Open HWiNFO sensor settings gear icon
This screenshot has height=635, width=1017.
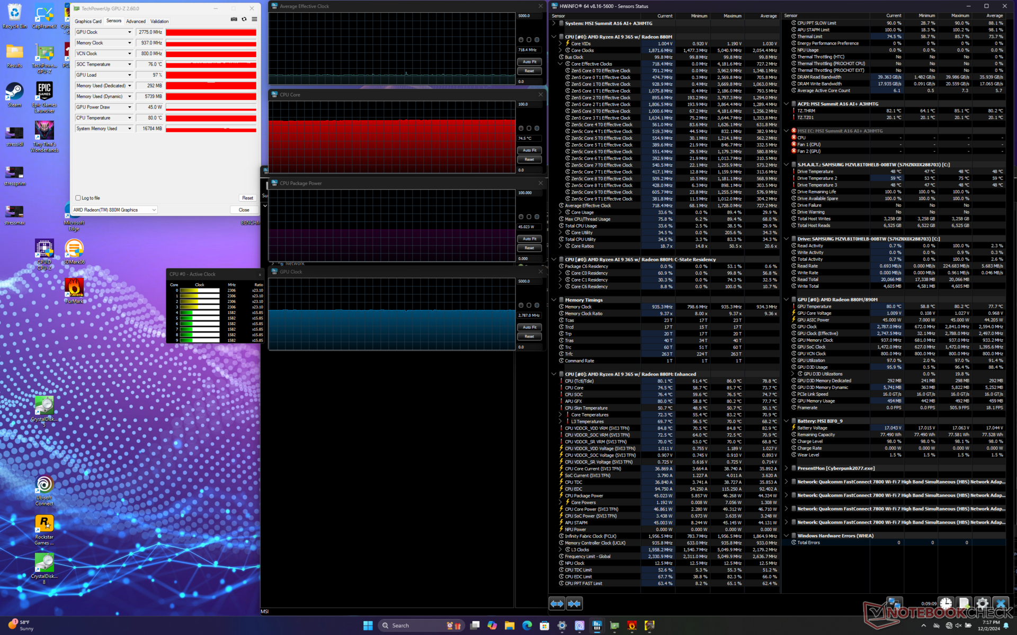tap(982, 603)
